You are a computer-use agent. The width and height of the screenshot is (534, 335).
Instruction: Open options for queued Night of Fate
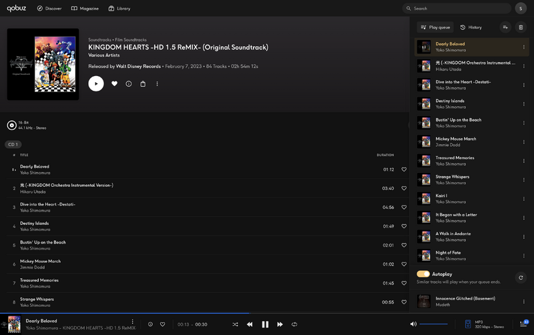(x=524, y=256)
